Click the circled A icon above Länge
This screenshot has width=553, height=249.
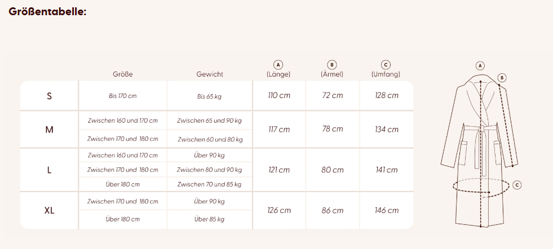(278, 65)
